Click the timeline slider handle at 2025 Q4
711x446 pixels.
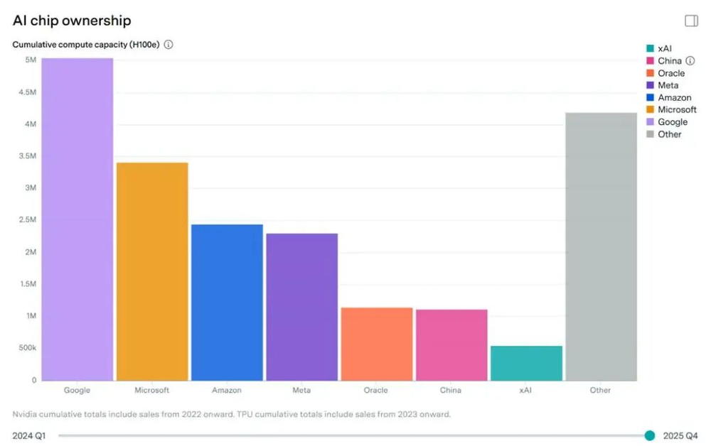coord(649,435)
